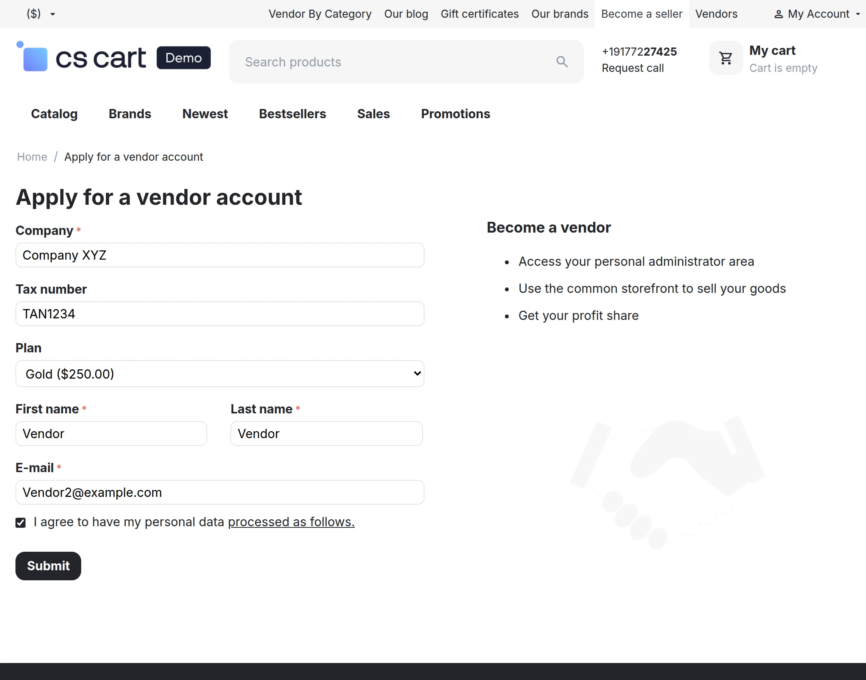Click the Home breadcrumb link
866x680 pixels.
(x=32, y=157)
